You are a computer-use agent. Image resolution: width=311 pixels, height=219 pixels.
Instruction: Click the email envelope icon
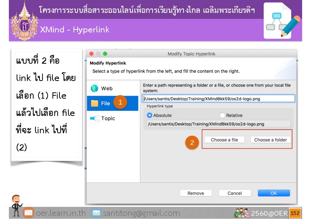pos(96,213)
